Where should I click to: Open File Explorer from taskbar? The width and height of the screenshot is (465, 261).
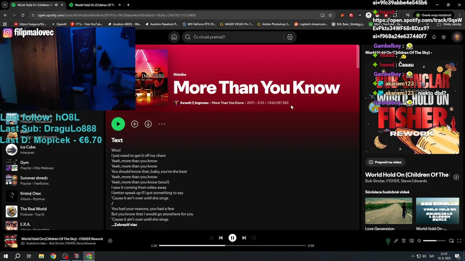pyautogui.click(x=41, y=256)
